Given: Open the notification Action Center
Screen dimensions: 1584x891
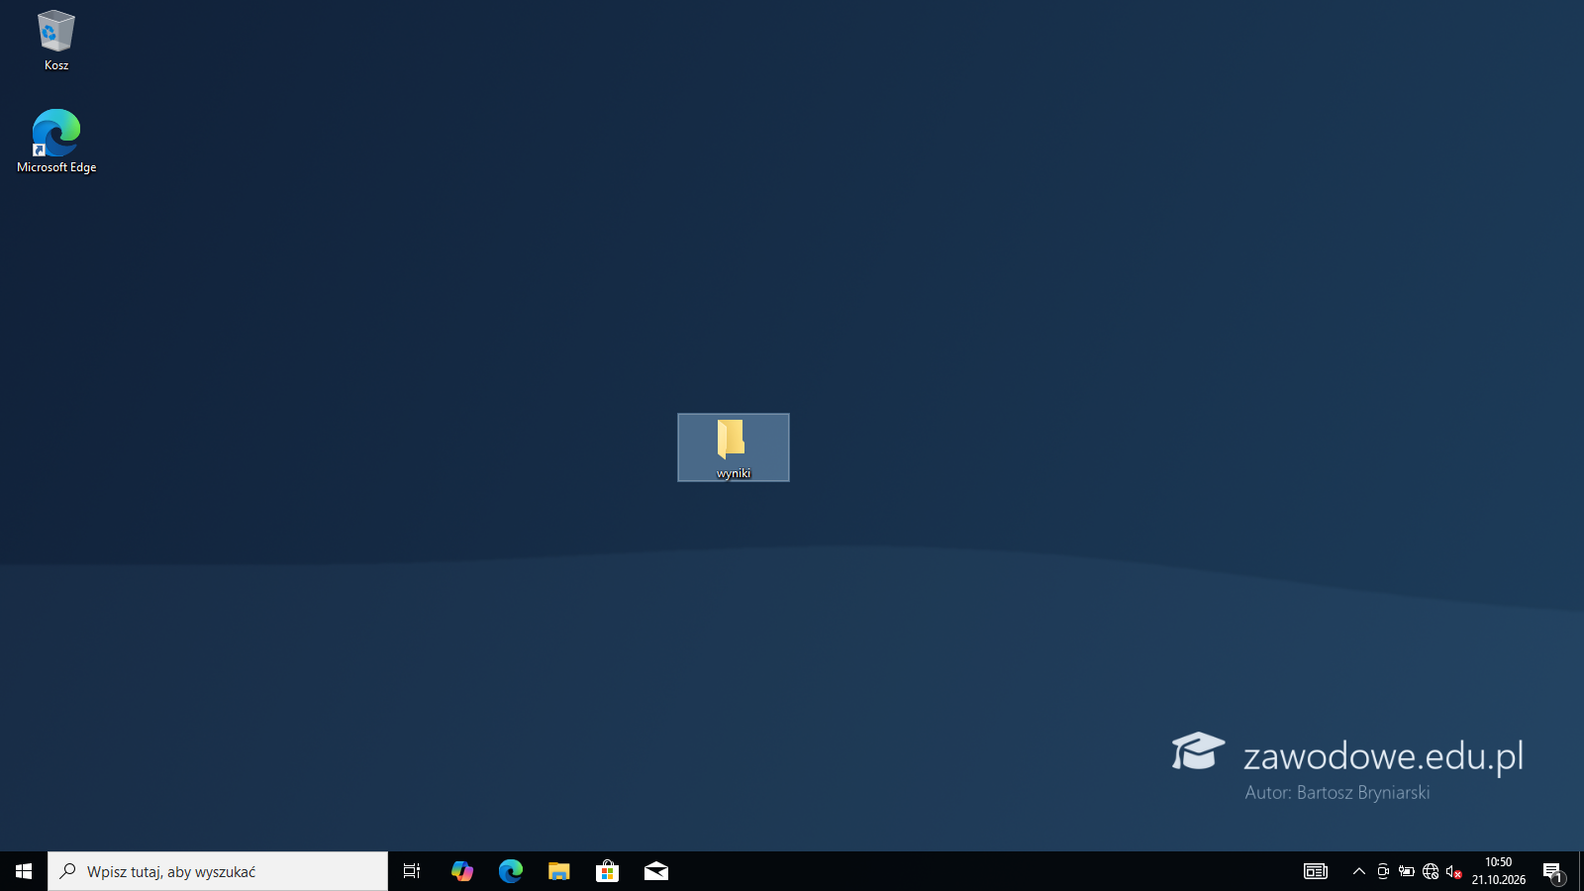Looking at the screenshot, I should [x=1553, y=871].
